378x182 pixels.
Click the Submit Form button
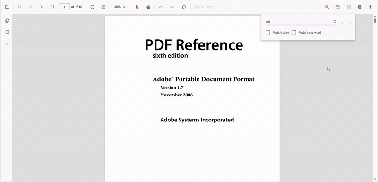coord(204,7)
